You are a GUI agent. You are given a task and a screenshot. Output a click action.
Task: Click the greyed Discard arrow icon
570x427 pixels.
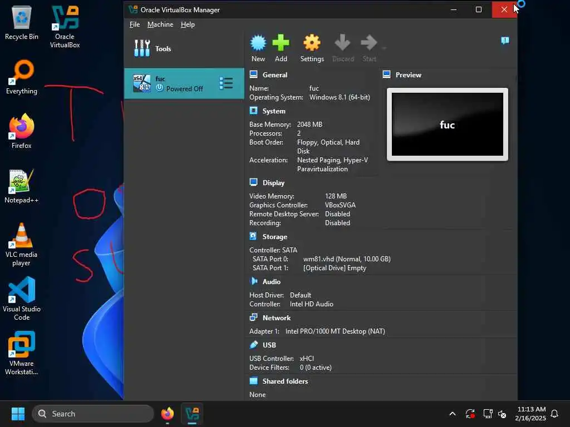tap(342, 42)
